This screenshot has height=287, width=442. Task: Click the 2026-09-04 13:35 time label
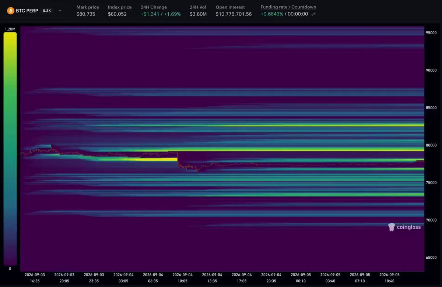(x=212, y=278)
